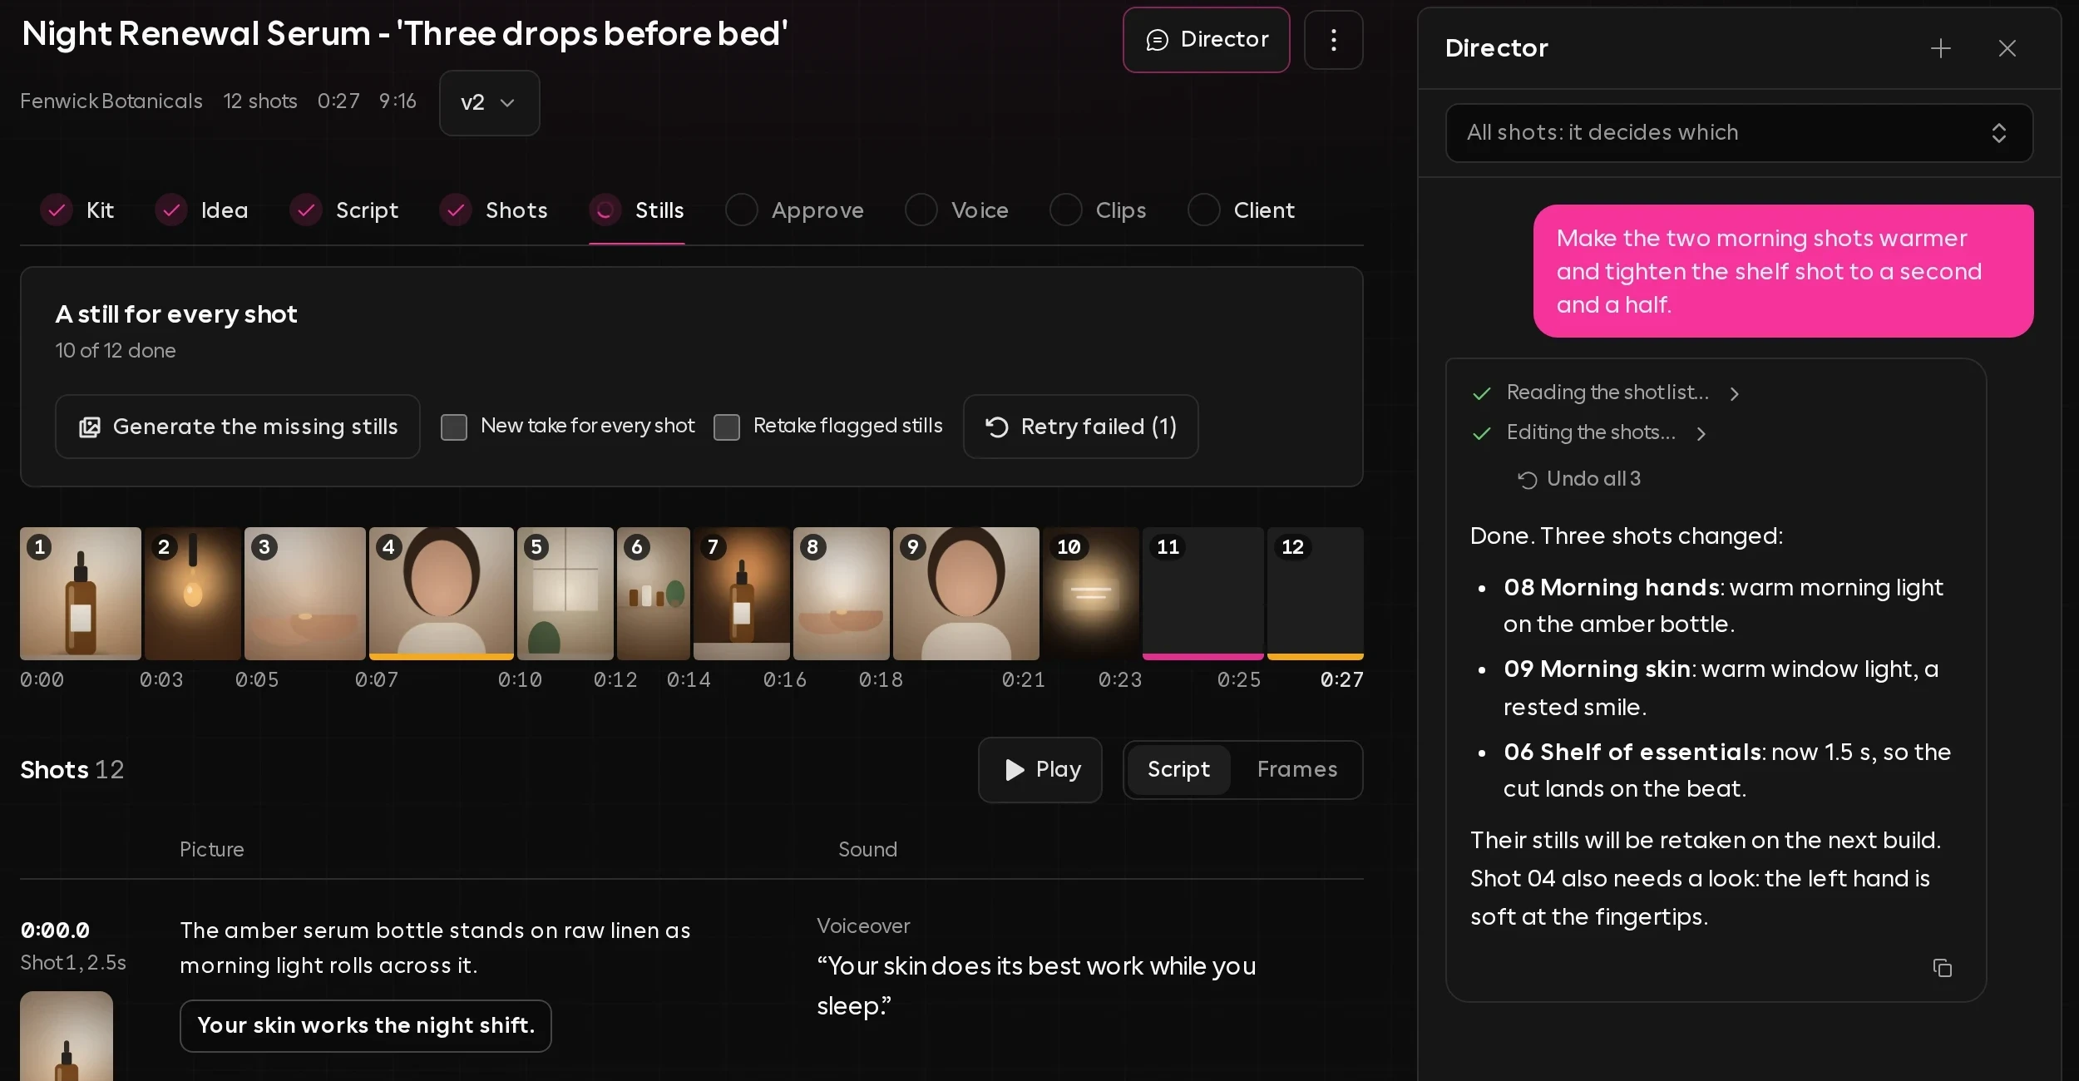The height and width of the screenshot is (1081, 2079).
Task: Open the 'All shots: it decides which' selector
Action: pyautogui.click(x=1739, y=132)
